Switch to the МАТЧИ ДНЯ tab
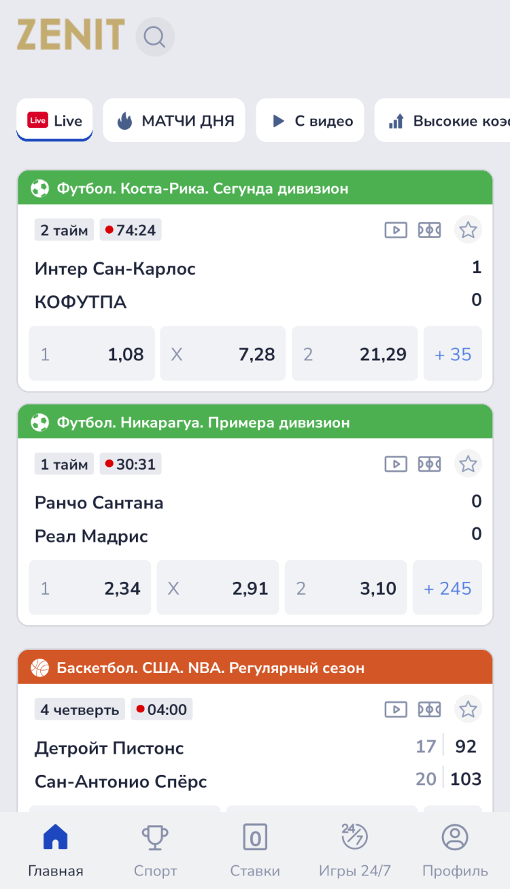 (174, 121)
